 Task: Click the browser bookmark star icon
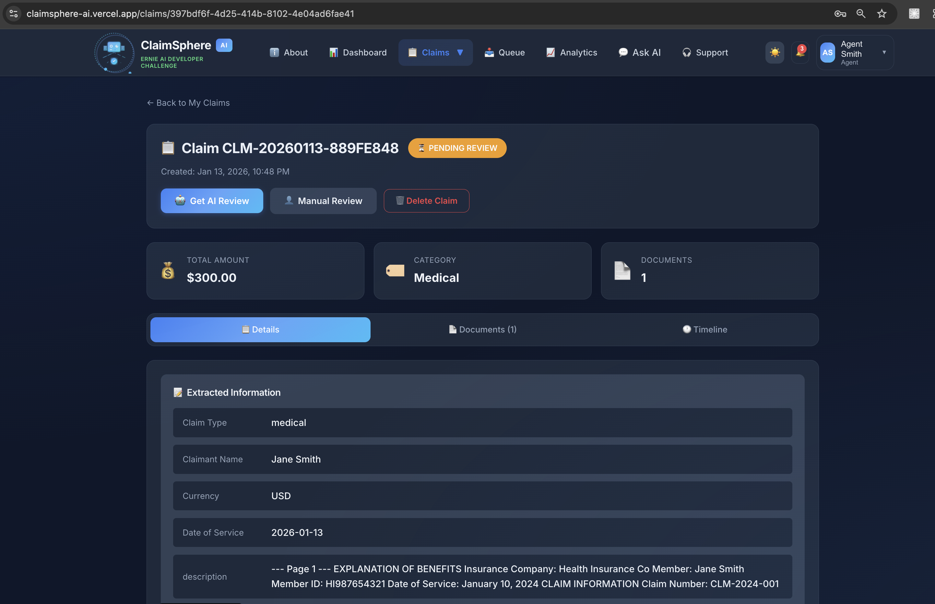pos(881,14)
